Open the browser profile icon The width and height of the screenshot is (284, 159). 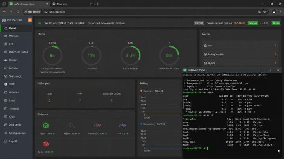point(274,12)
